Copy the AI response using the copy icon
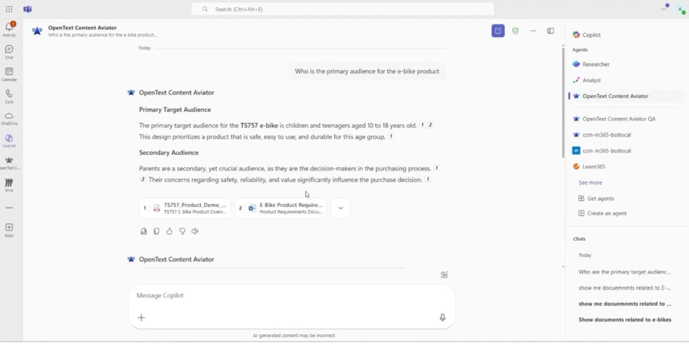The height and width of the screenshot is (344, 689). tap(156, 231)
